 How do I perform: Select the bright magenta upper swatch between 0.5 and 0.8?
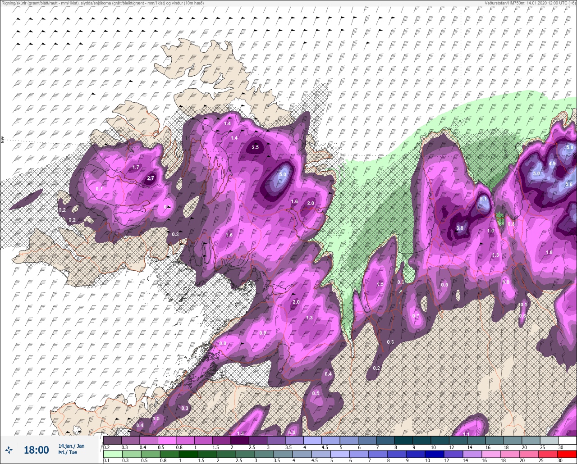tap(167, 440)
